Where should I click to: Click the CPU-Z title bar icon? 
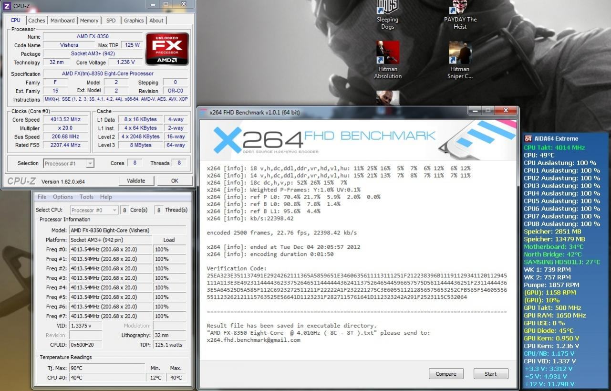7,6
